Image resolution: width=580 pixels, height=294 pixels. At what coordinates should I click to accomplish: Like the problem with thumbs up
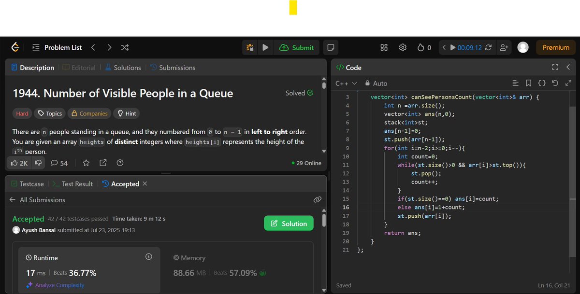click(x=19, y=163)
